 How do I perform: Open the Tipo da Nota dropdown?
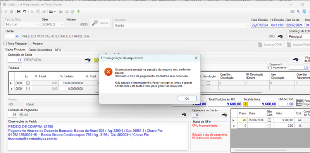[x=22, y=24]
